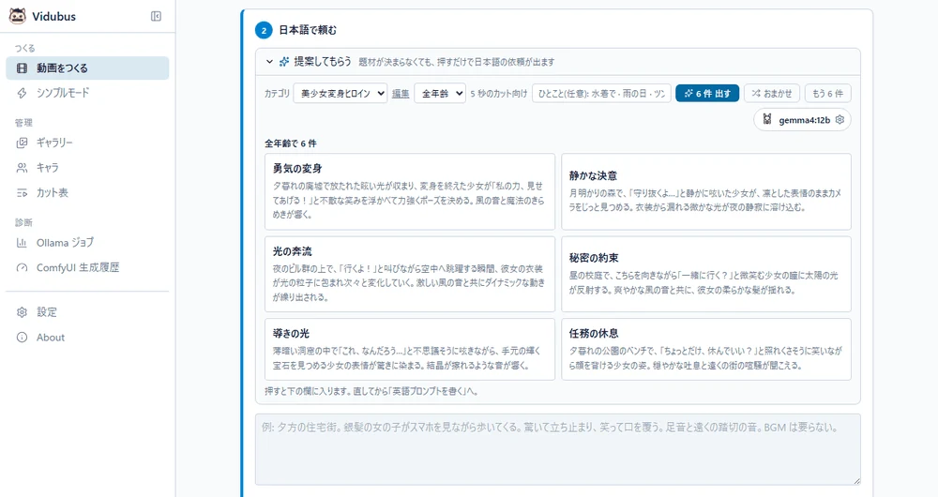The height and width of the screenshot is (497, 938).
Task: Click the llama icon on model chip
Action: (767, 120)
